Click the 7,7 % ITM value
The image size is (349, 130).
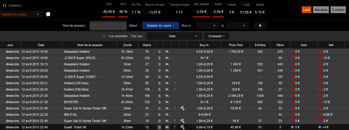pos(136,12)
